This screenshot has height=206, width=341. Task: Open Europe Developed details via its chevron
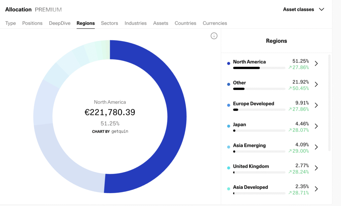(x=316, y=105)
